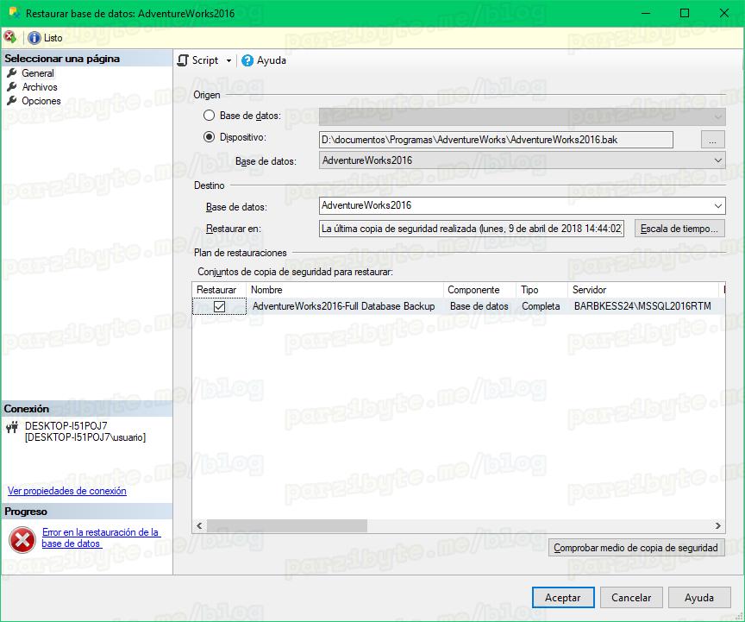The image size is (745, 622).
Task: Click the Cancelar button
Action: pyautogui.click(x=631, y=597)
